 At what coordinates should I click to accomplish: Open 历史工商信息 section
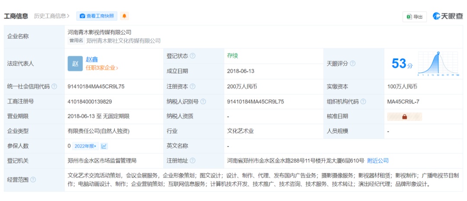click(x=51, y=16)
